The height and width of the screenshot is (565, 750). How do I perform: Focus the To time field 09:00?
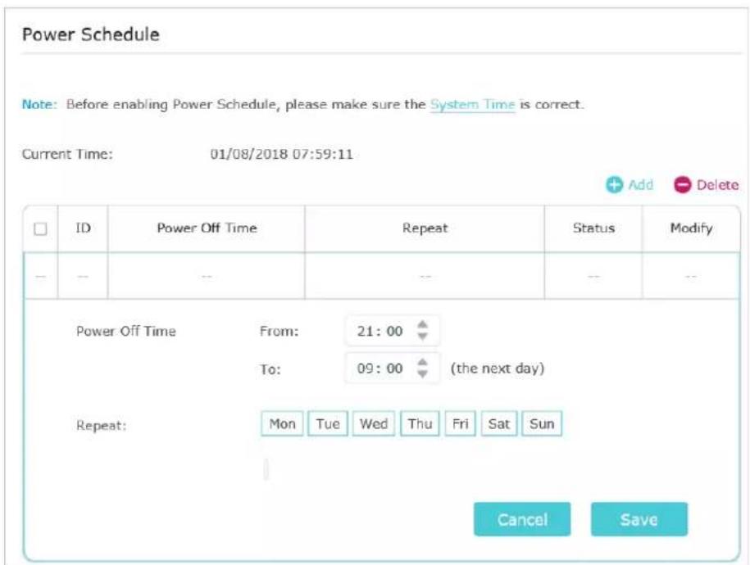(392, 368)
